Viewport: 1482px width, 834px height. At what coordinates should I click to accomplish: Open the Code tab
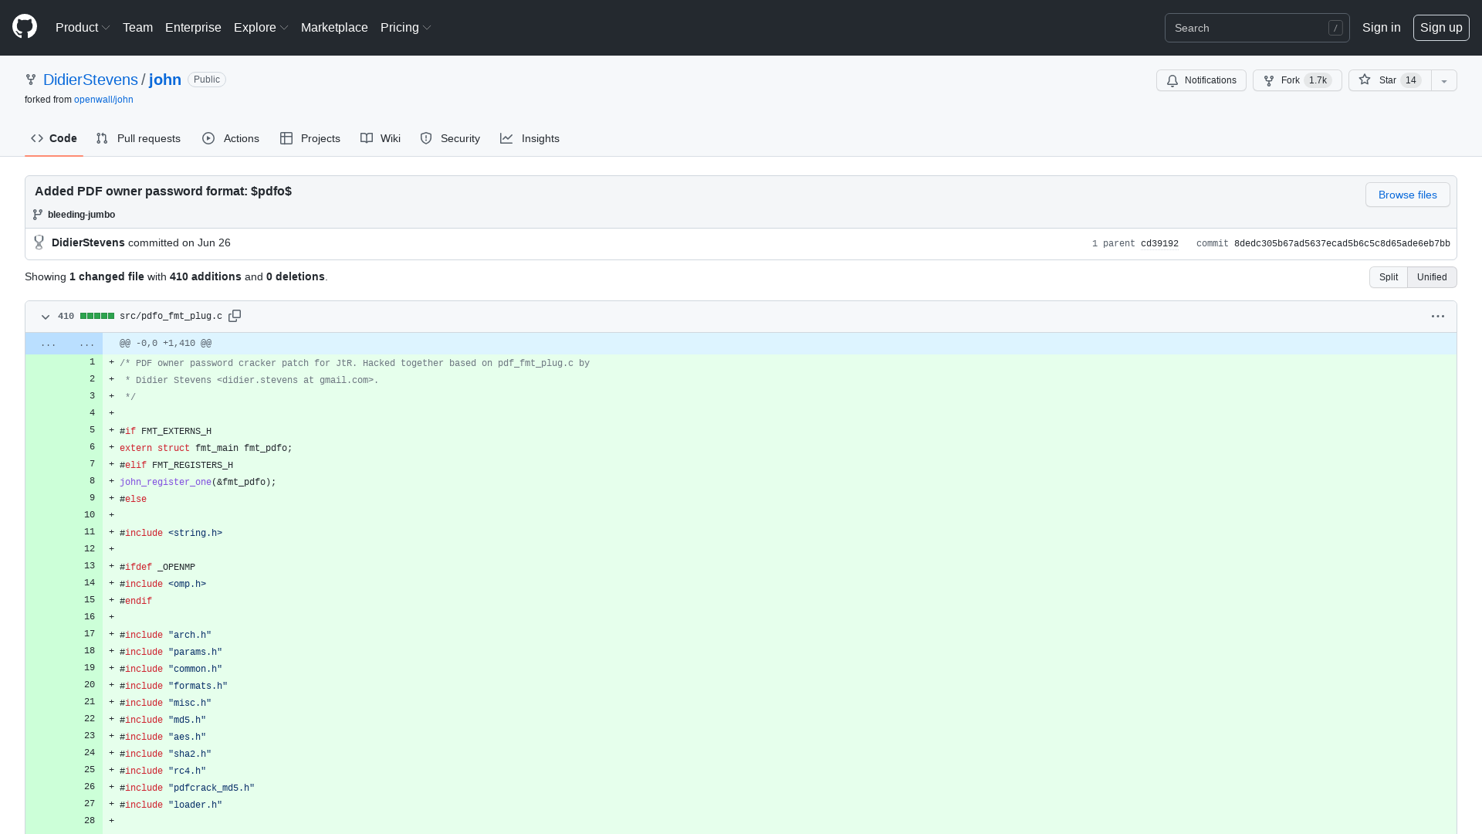pos(54,138)
